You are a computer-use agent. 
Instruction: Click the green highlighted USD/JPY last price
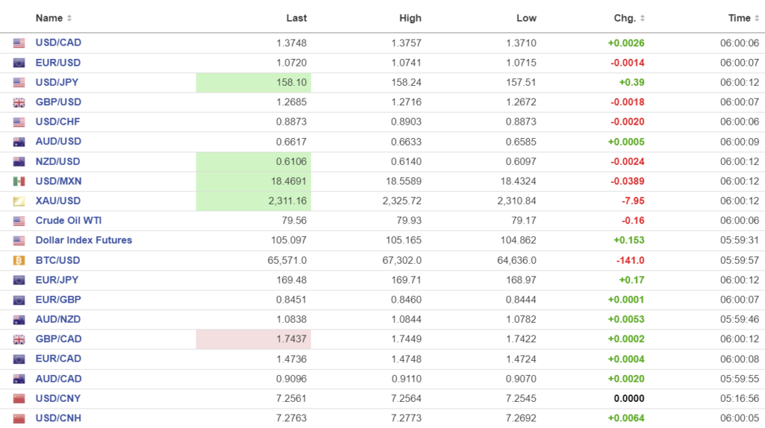[253, 82]
